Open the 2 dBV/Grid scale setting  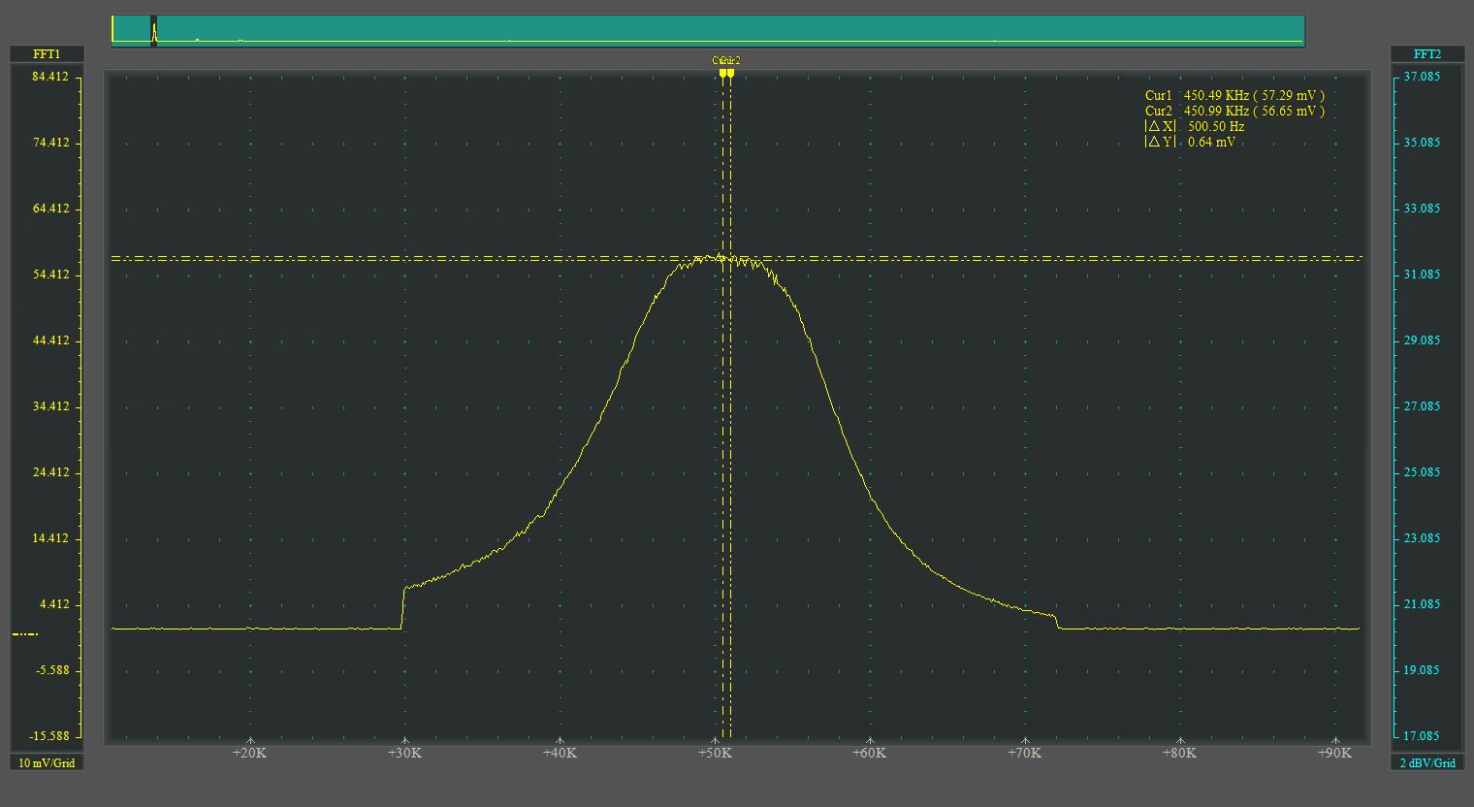tap(1427, 762)
